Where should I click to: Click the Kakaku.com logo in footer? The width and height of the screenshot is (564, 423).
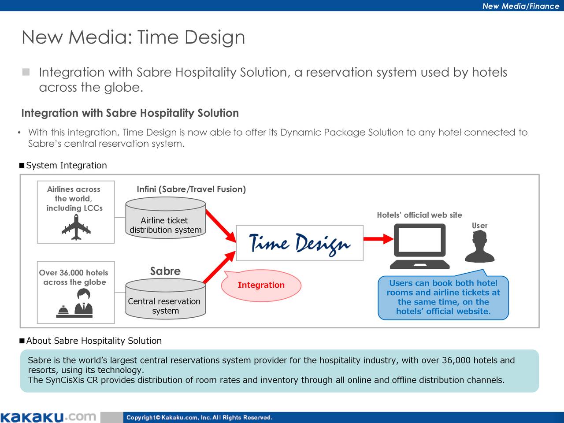pos(48,417)
